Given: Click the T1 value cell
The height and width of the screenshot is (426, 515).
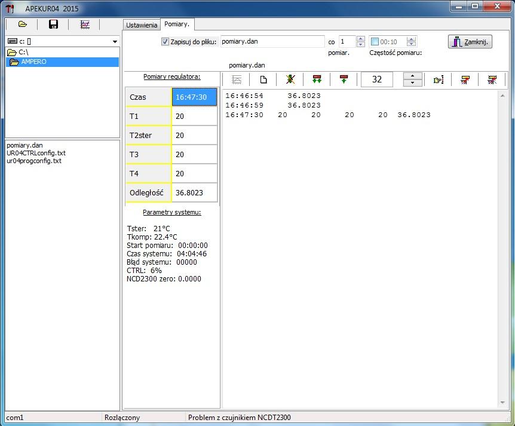Looking at the screenshot, I should [x=194, y=117].
